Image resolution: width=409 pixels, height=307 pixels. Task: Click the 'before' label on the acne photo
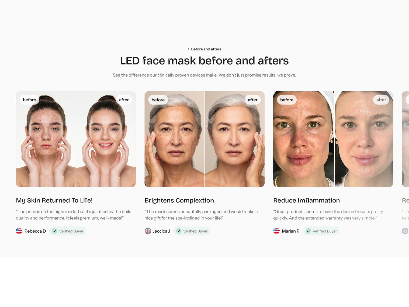pos(29,100)
